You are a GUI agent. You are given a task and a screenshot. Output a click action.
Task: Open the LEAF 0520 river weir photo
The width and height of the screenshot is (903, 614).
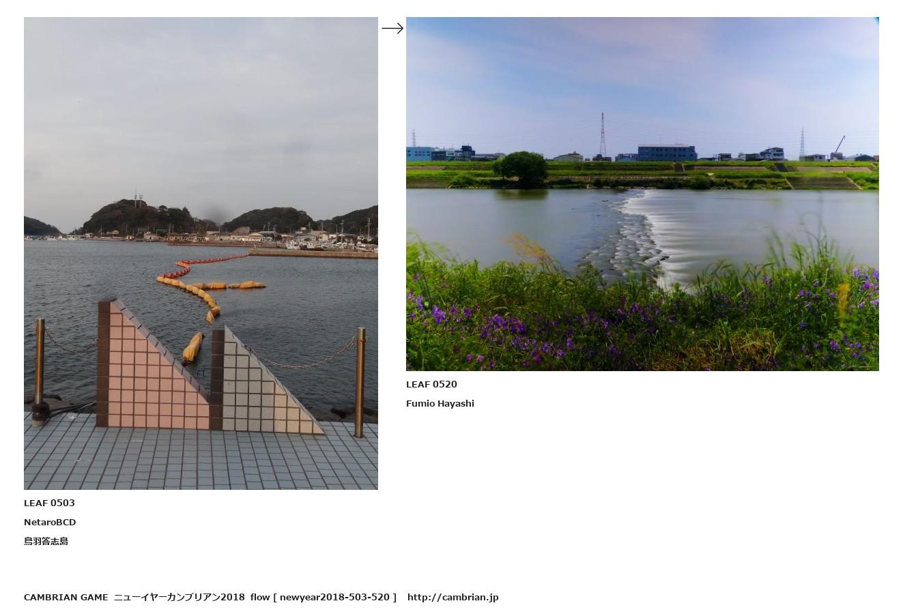(x=642, y=194)
